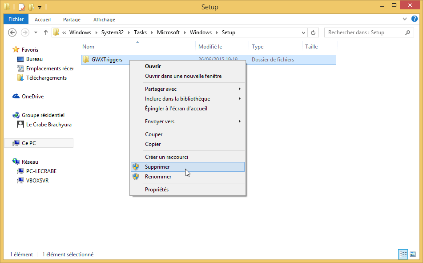Open the Affichage ribbon tab
Image resolution: width=423 pixels, height=263 pixels.
coord(104,20)
